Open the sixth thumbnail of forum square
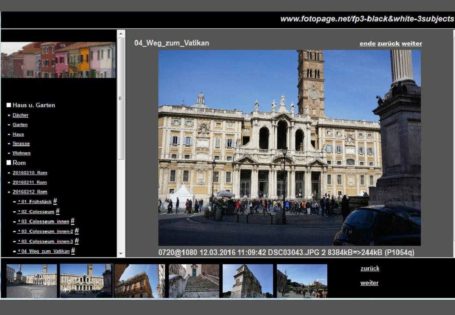The image size is (455, 315). [302, 281]
